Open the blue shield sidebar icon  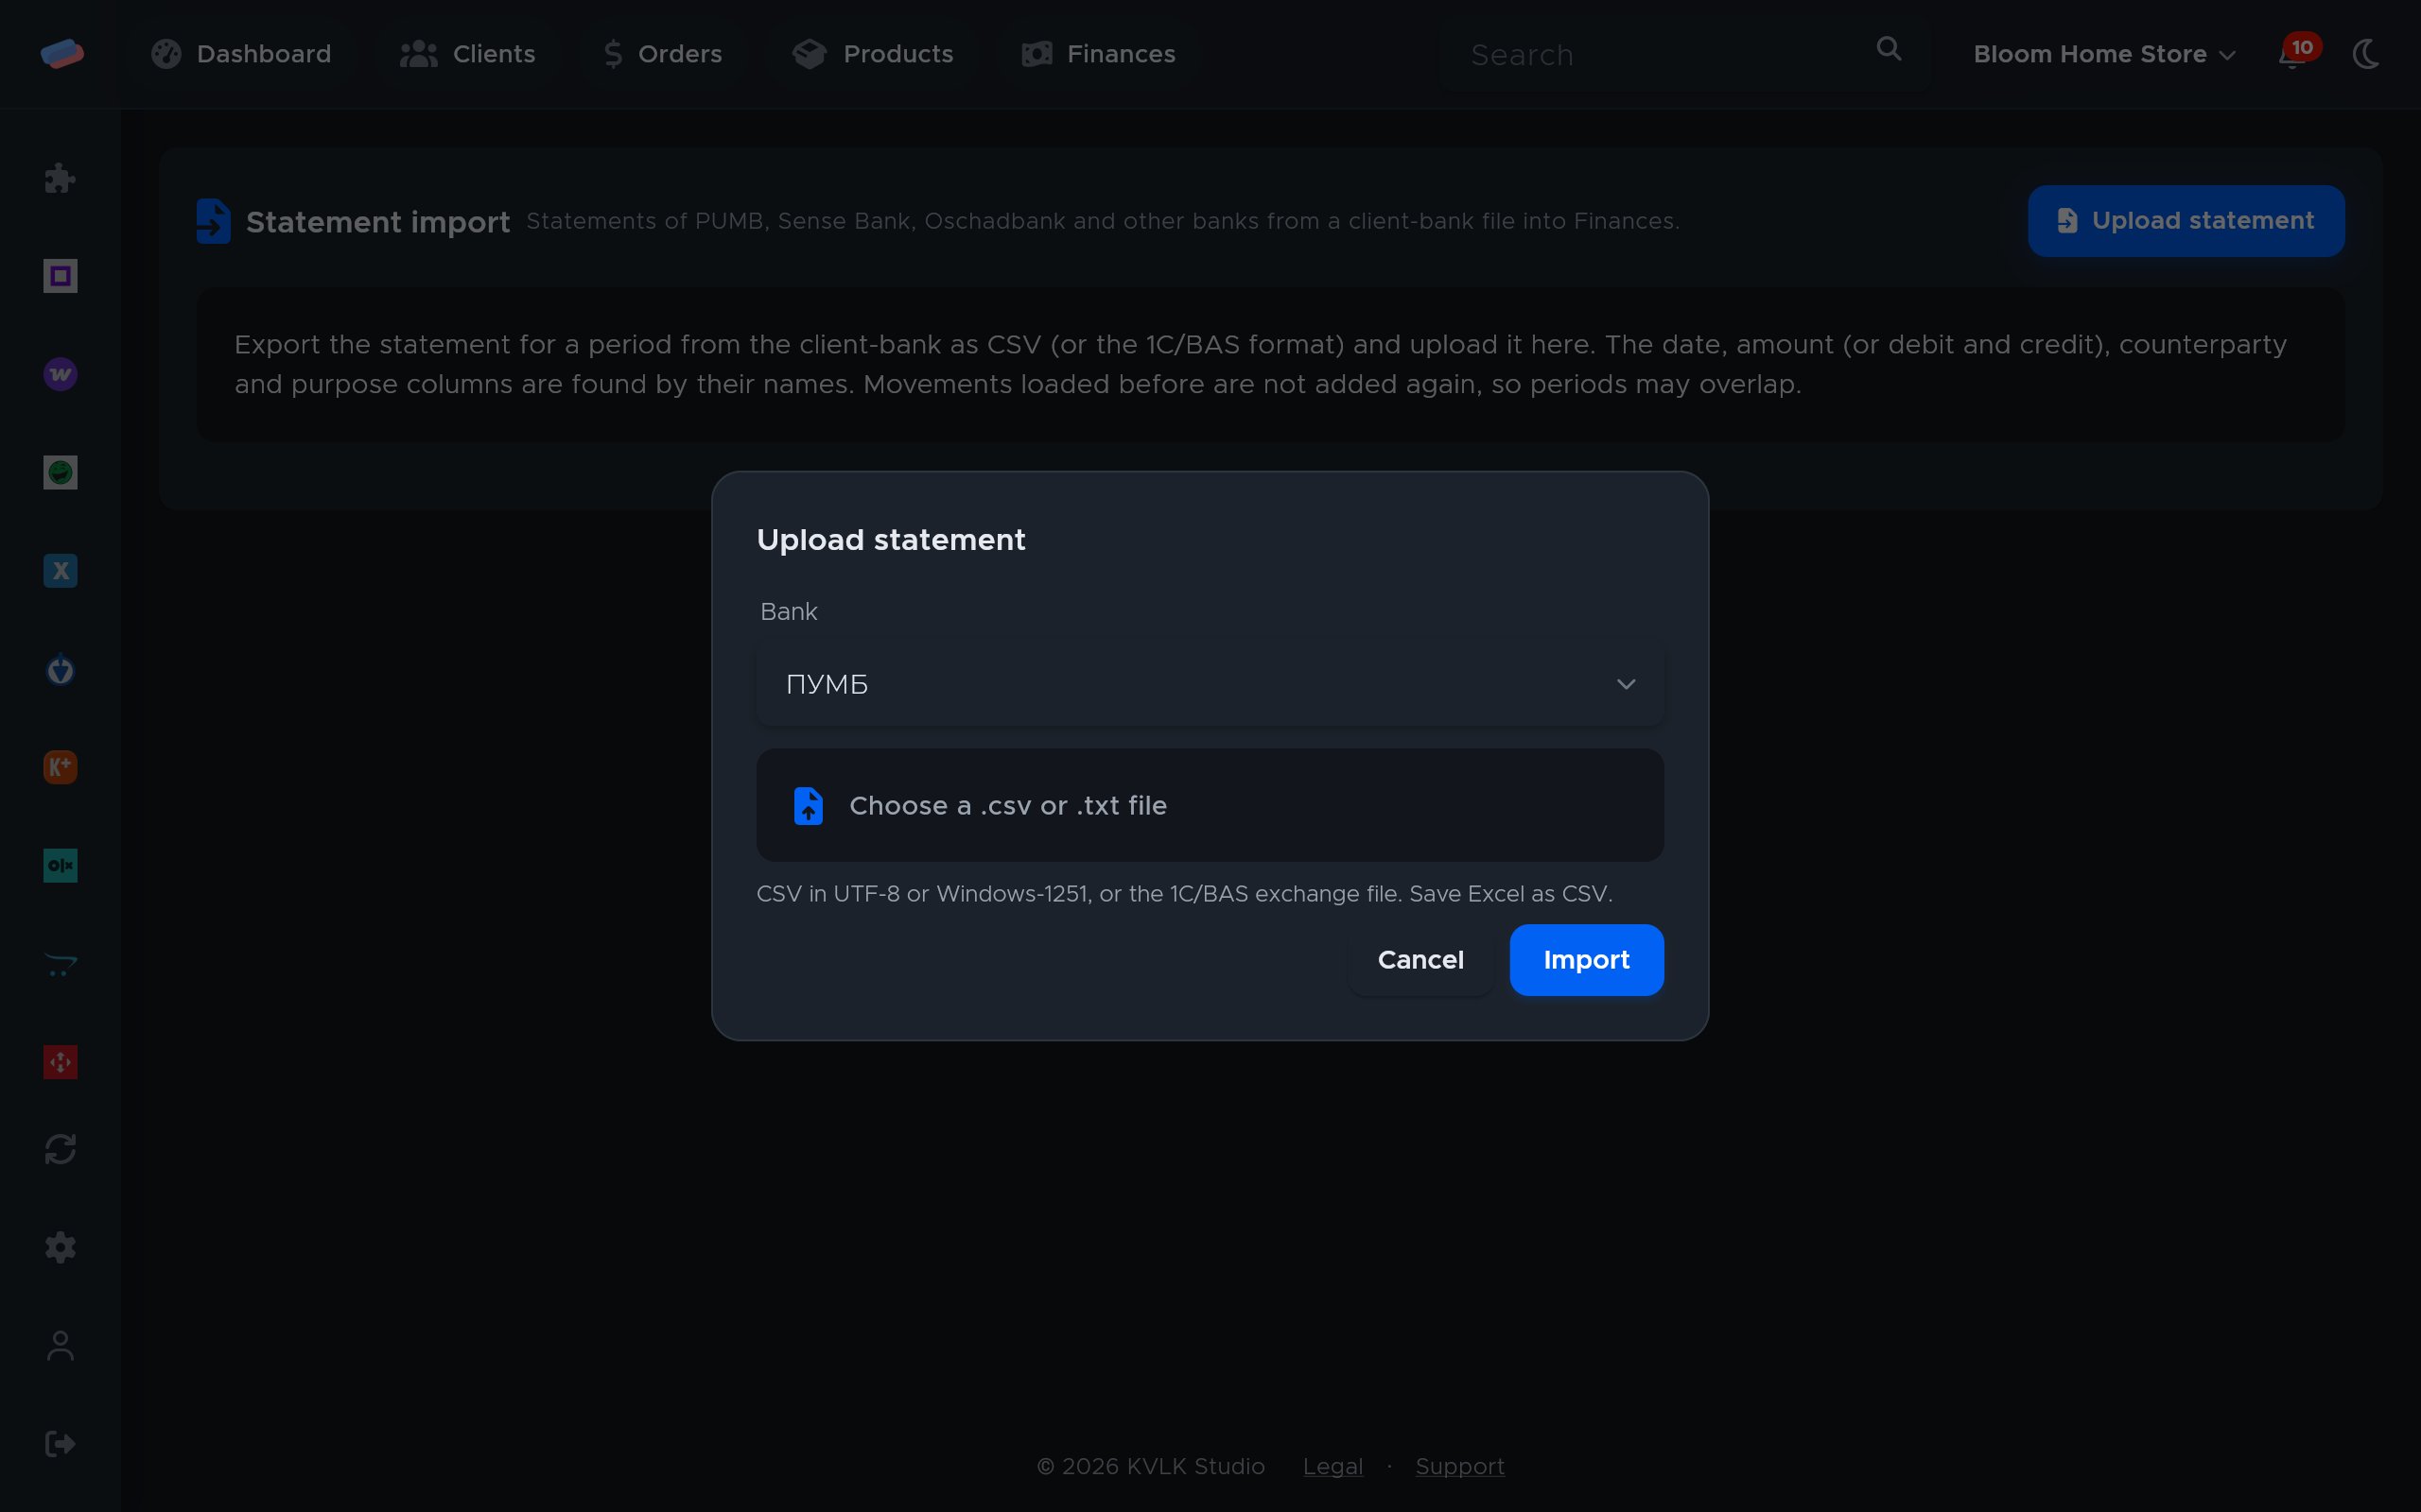60,669
